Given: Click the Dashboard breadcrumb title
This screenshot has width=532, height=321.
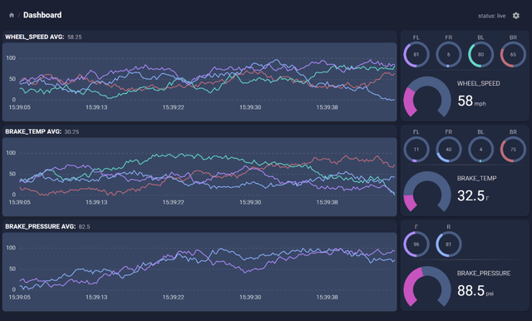Looking at the screenshot, I should click(x=42, y=15).
